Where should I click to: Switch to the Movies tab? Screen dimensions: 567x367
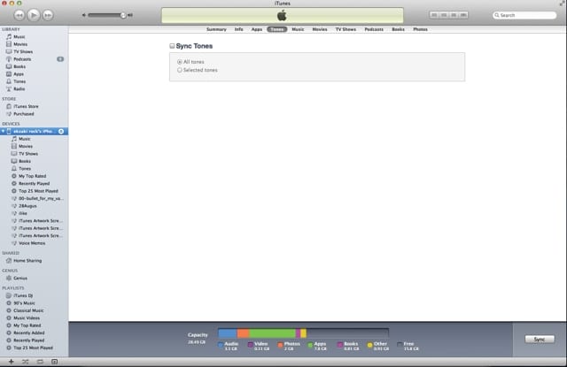pos(320,29)
